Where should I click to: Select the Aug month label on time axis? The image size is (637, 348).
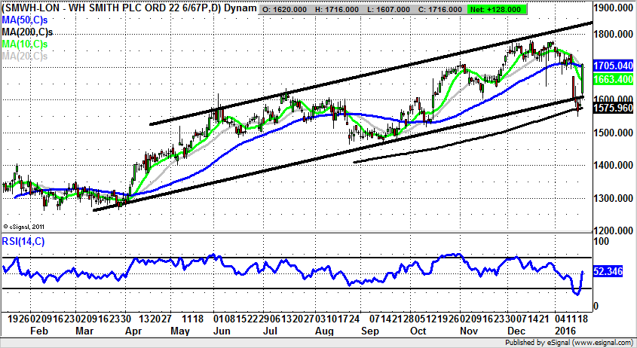click(323, 331)
